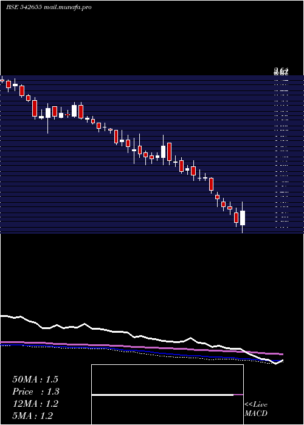Click the 'Price : 1.3' label
This screenshot has width=304, height=425.
click(x=36, y=392)
